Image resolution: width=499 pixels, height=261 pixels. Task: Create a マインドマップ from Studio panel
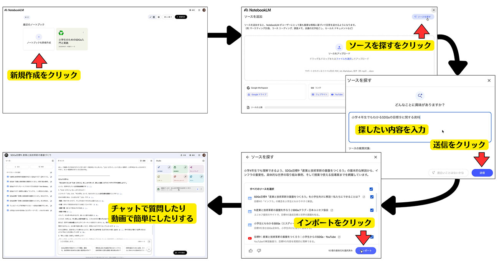tap(196, 168)
